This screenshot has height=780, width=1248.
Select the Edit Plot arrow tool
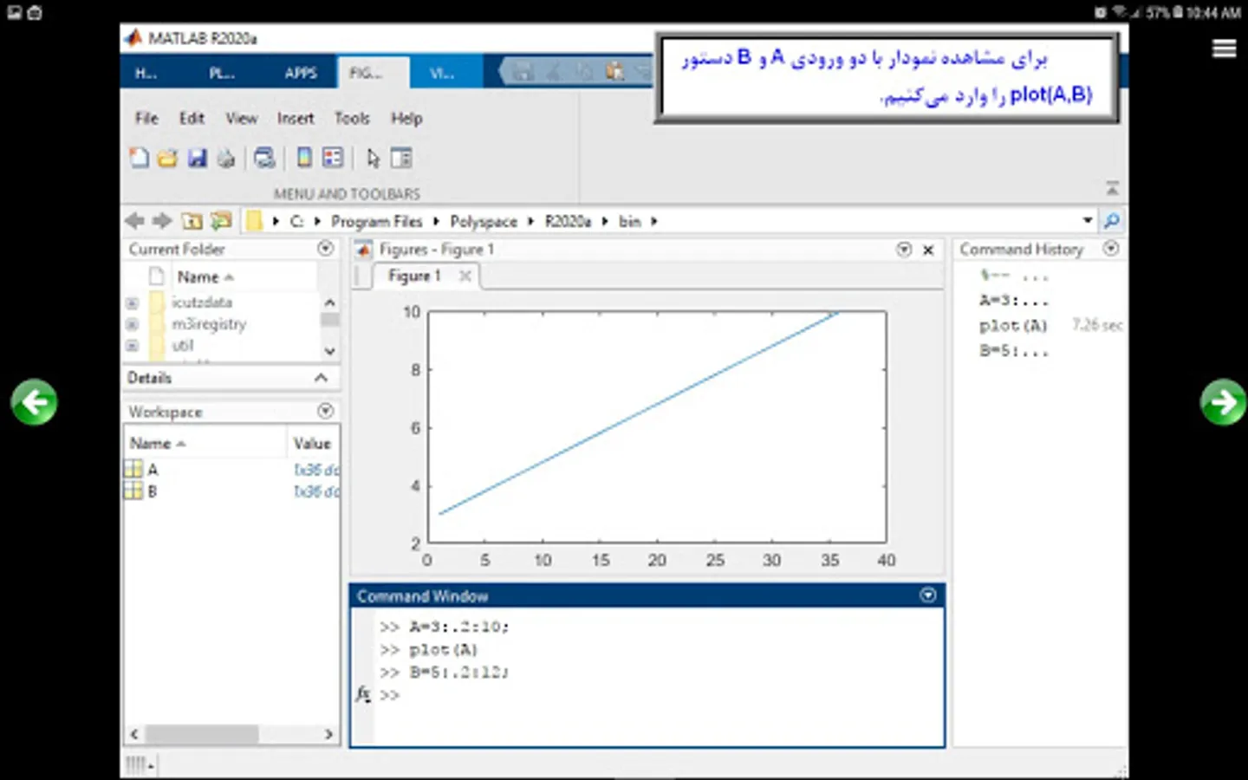tap(373, 158)
